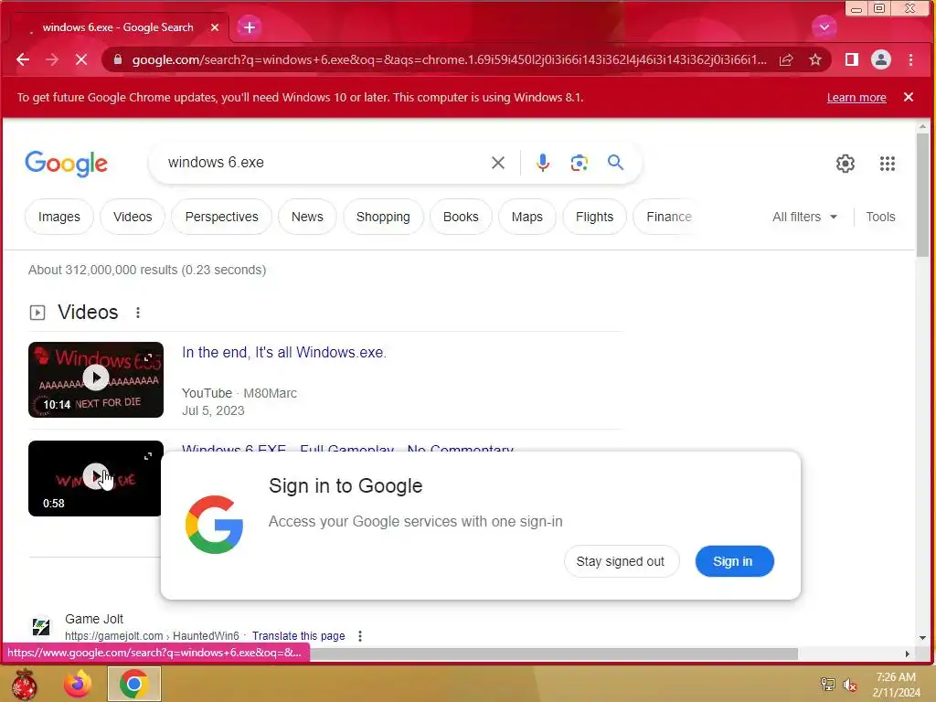Click the site lock icon in address bar
This screenshot has width=936, height=702.
118,59
